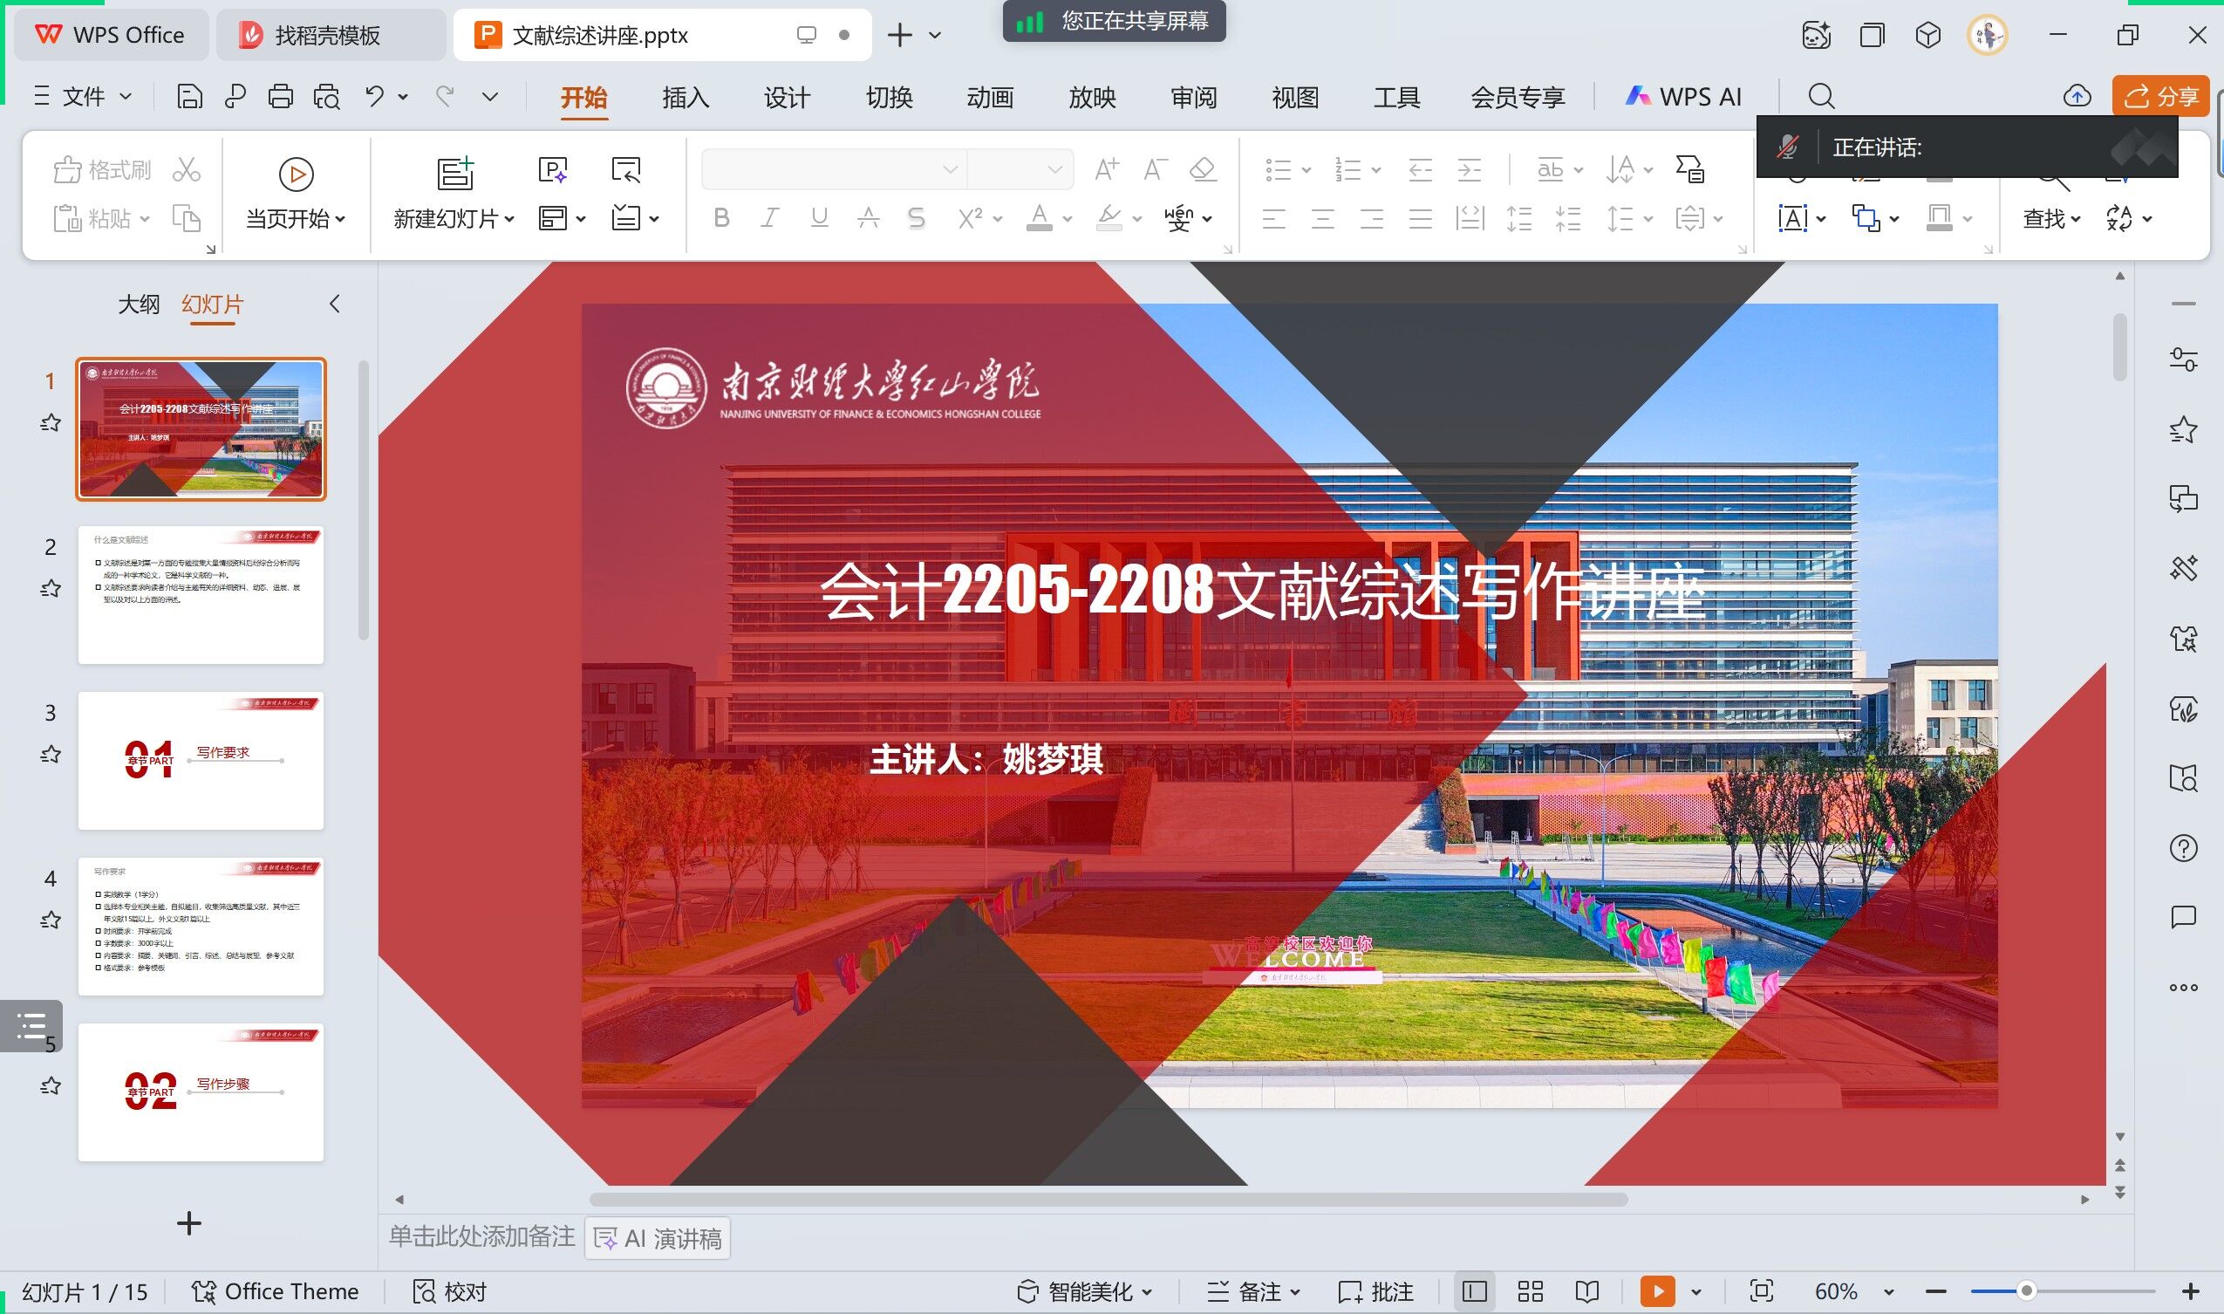2224x1314 pixels.
Task: Click the AI 演讲稿 button
Action: tap(658, 1238)
